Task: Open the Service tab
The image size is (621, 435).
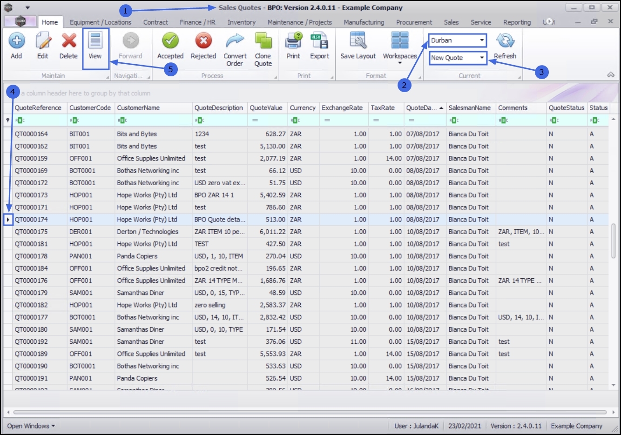Action: click(481, 22)
